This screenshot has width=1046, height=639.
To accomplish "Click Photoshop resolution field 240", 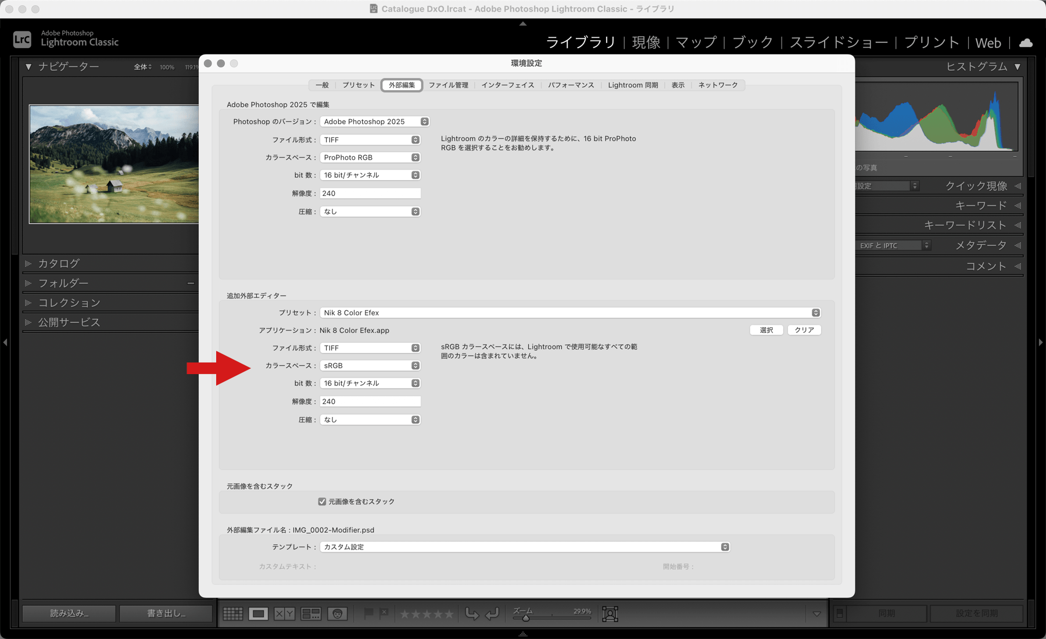I will click(370, 193).
